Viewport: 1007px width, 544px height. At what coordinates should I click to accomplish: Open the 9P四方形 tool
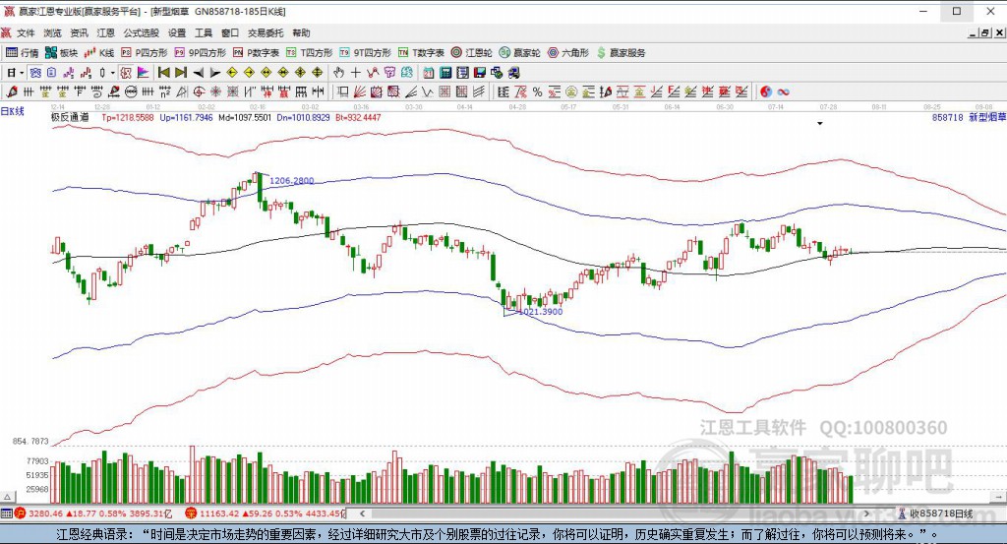(x=200, y=53)
